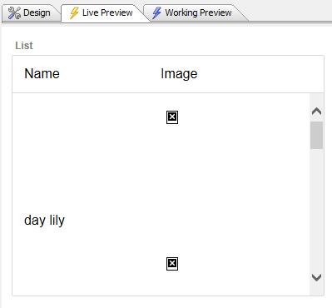Select the day lily row
332x308 pixels.
click(161, 221)
